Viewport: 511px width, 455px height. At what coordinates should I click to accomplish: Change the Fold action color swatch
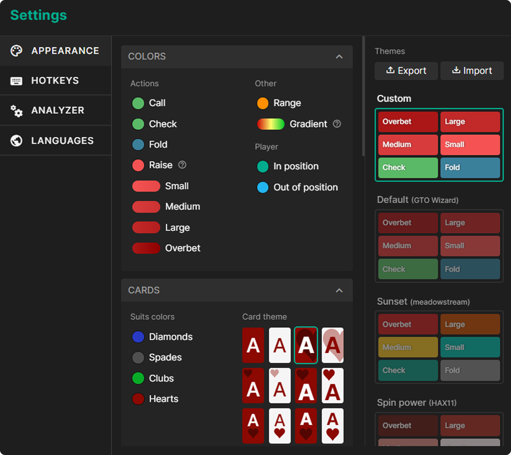tap(138, 145)
